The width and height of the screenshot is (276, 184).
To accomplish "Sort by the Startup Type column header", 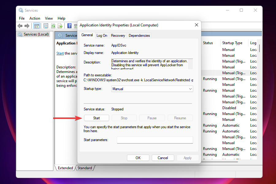I will (232, 43).
